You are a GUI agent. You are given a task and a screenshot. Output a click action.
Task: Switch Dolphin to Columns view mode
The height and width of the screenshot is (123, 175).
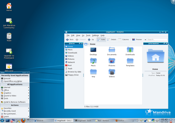pyautogui.click(x=123, y=39)
